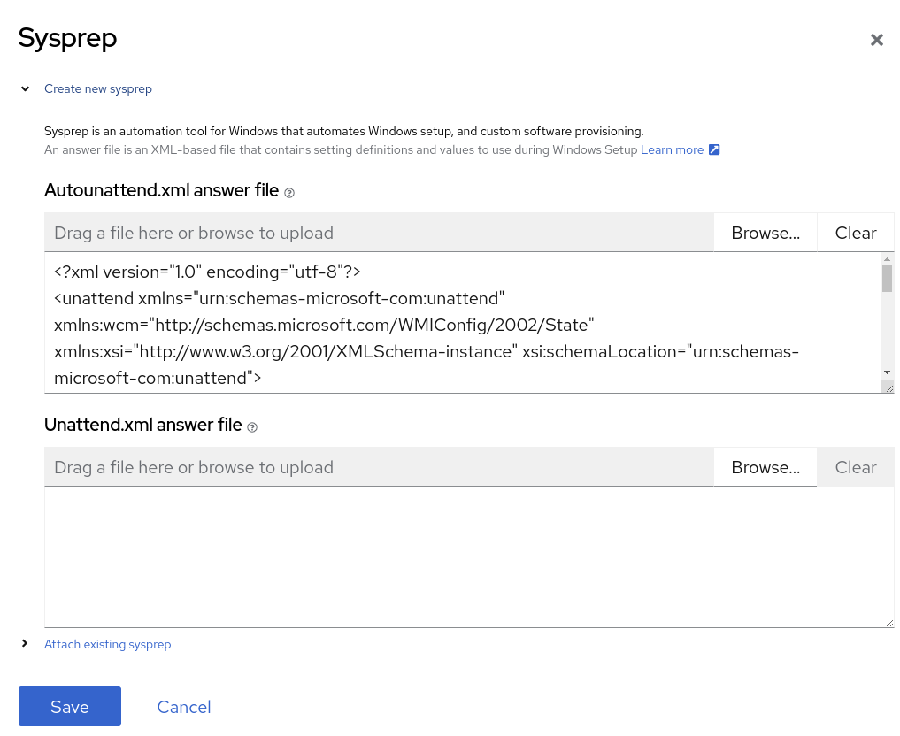
Task: Click the Autounattend scrollbar down arrow
Action: click(887, 372)
